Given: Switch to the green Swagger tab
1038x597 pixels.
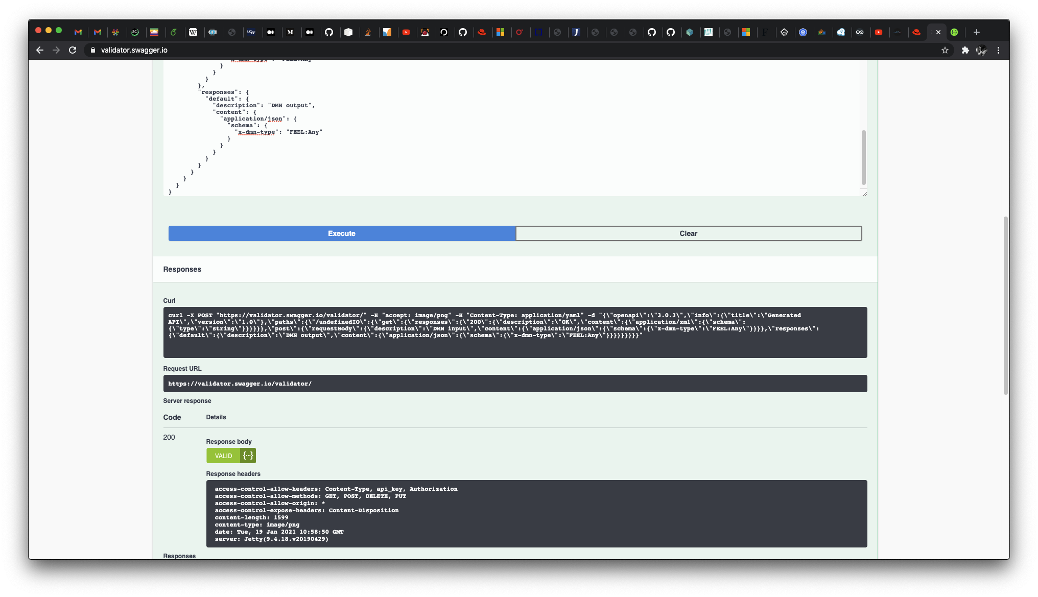Looking at the screenshot, I should 954,32.
